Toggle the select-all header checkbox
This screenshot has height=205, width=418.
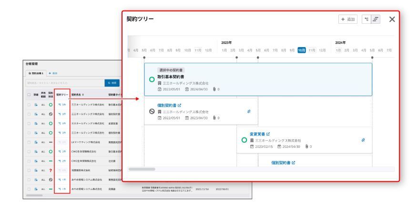click(29, 95)
